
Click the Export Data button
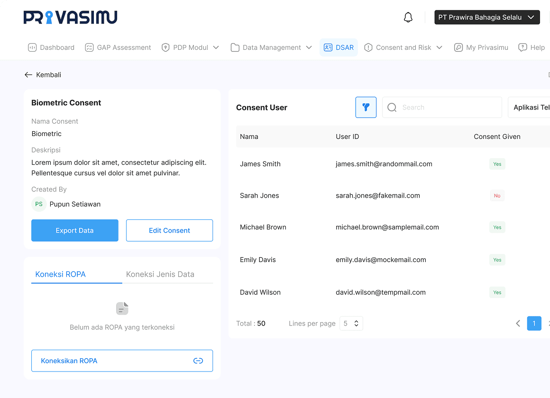click(x=75, y=231)
